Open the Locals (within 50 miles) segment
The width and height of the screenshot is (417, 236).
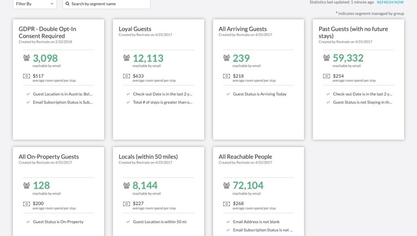click(x=148, y=157)
